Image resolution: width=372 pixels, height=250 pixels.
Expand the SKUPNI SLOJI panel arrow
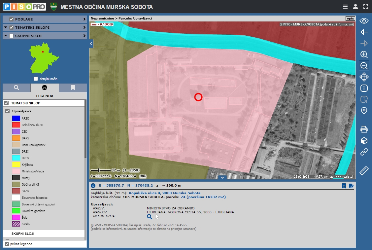click(84, 36)
